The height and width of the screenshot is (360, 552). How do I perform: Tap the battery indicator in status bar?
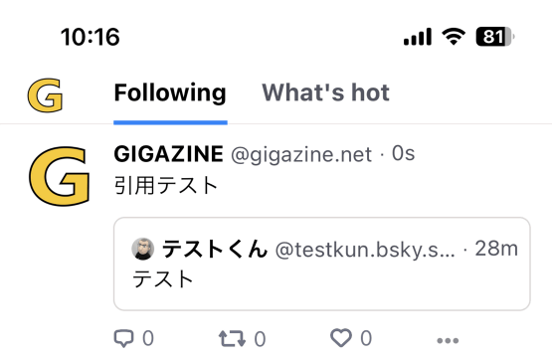click(495, 37)
